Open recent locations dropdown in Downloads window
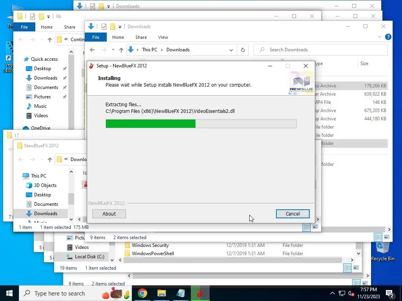The image size is (402, 301). click(x=113, y=50)
